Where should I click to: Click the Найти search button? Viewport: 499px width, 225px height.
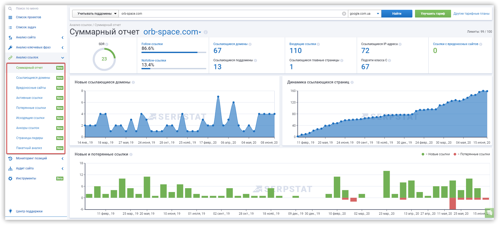[x=397, y=14]
